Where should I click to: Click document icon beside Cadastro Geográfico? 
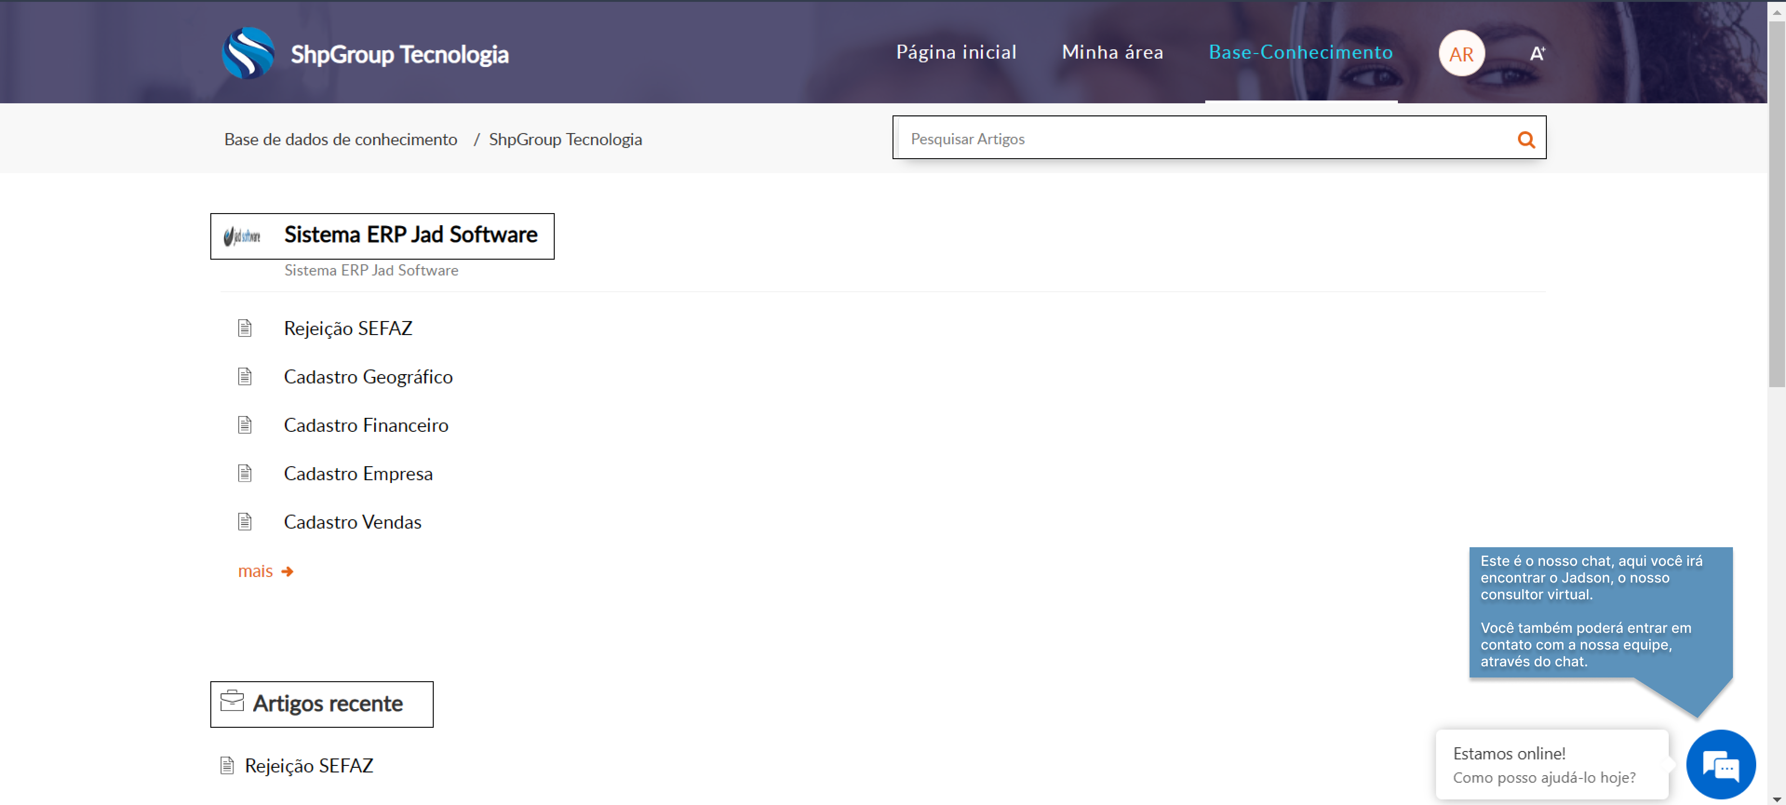coord(245,376)
